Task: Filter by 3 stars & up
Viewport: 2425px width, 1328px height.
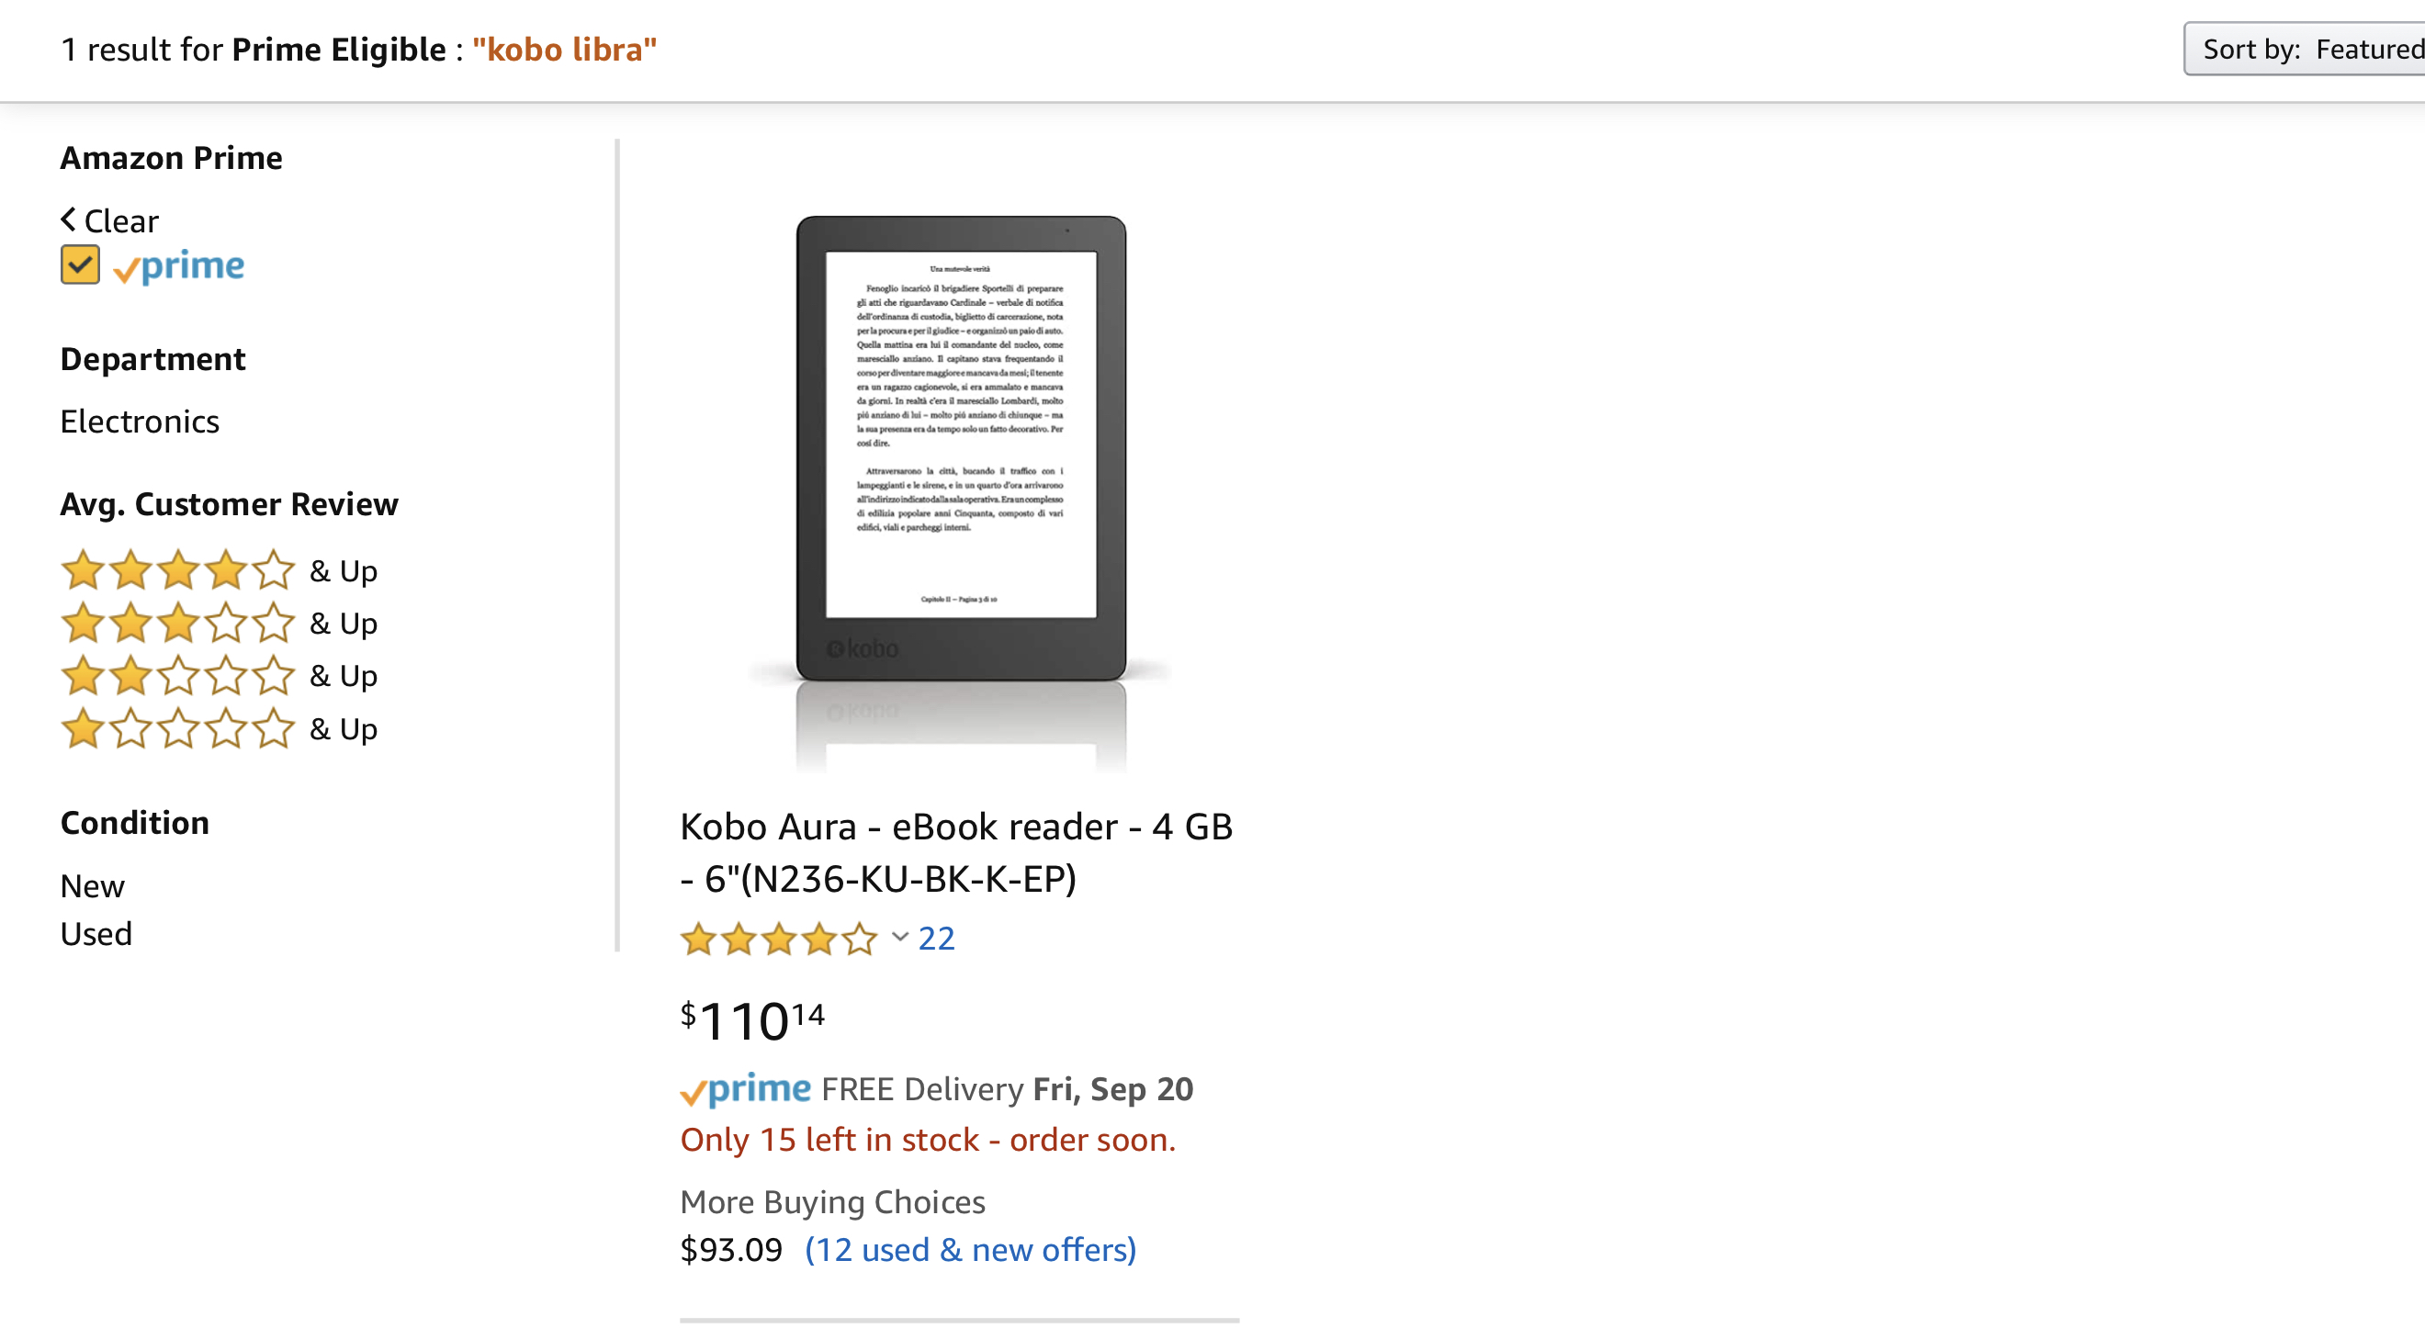Action: (219, 623)
